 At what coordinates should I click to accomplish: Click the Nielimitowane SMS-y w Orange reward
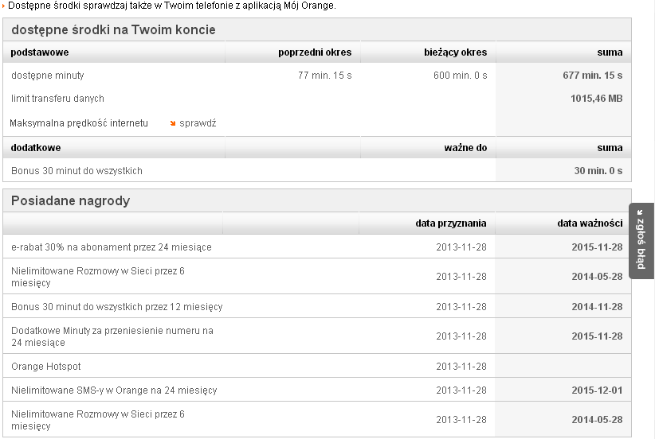click(x=114, y=390)
